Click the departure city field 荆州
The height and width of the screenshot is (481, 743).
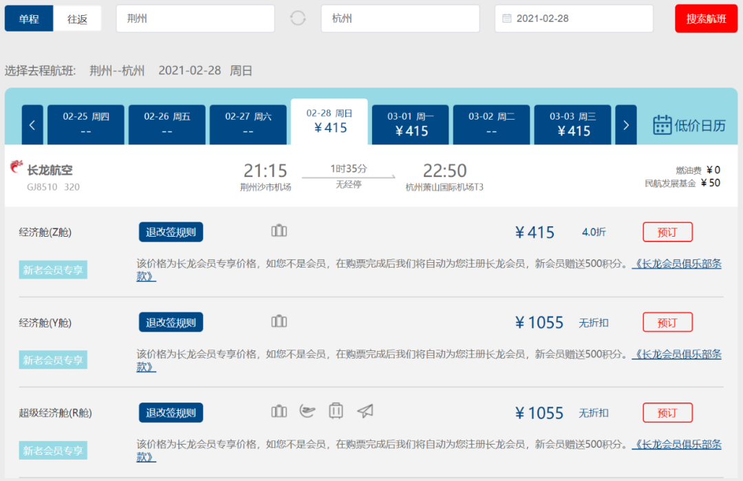195,19
